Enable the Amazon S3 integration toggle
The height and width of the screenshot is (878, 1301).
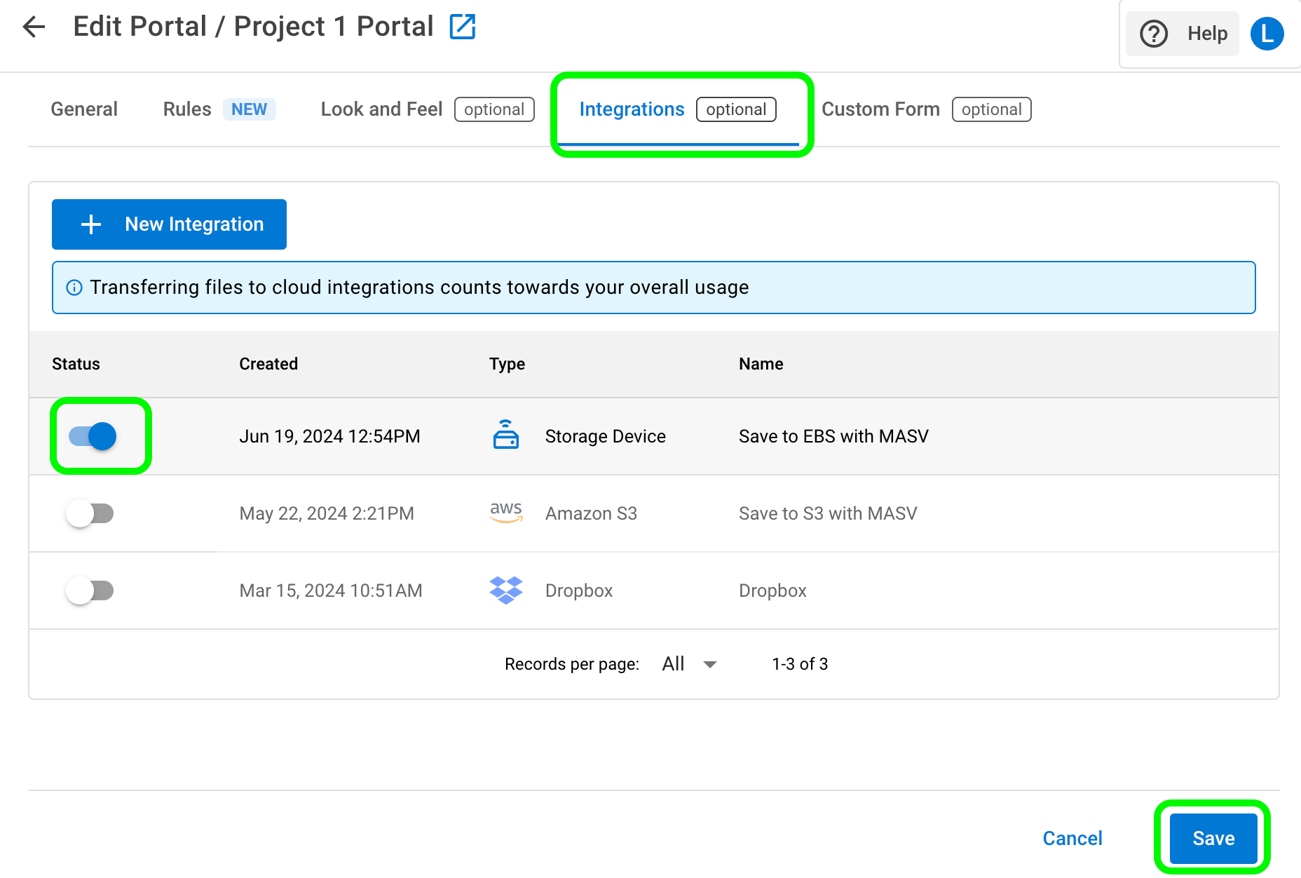90,513
